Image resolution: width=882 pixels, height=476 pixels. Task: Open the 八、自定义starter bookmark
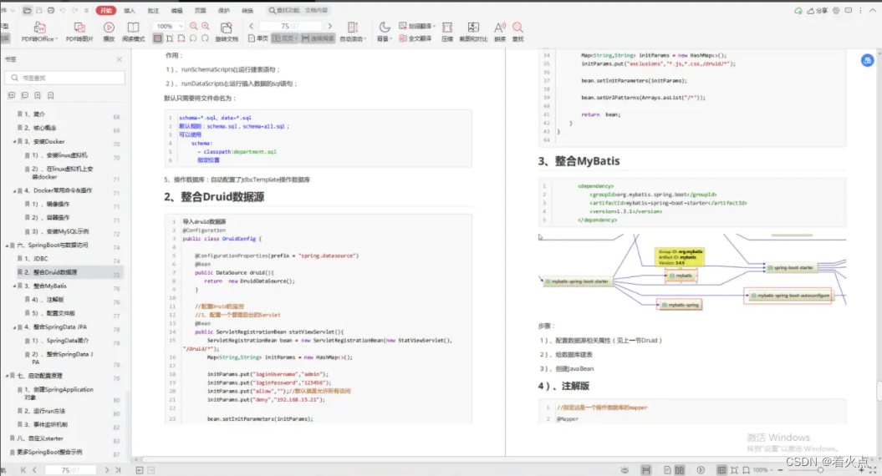click(x=40, y=438)
